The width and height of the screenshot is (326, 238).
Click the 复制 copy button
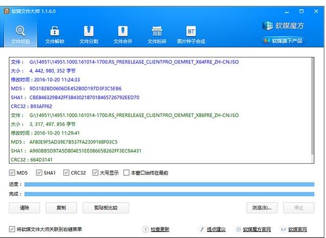(61, 208)
